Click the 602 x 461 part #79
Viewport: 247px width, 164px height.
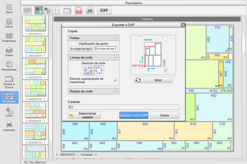(x=214, y=107)
